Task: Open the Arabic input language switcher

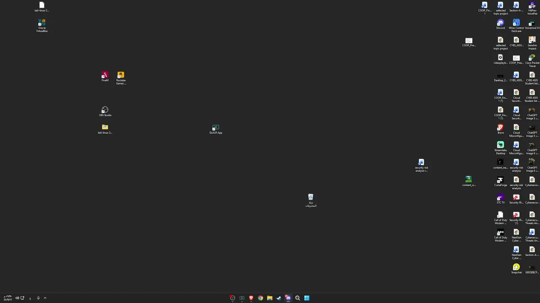Action: pyautogui.click(x=30, y=298)
